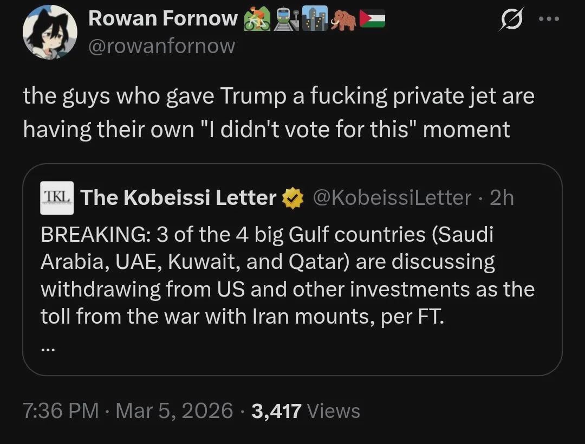Screen dimensions: 585x444
Task: Click the mammoth emoji beside the name
Action: pos(344,20)
